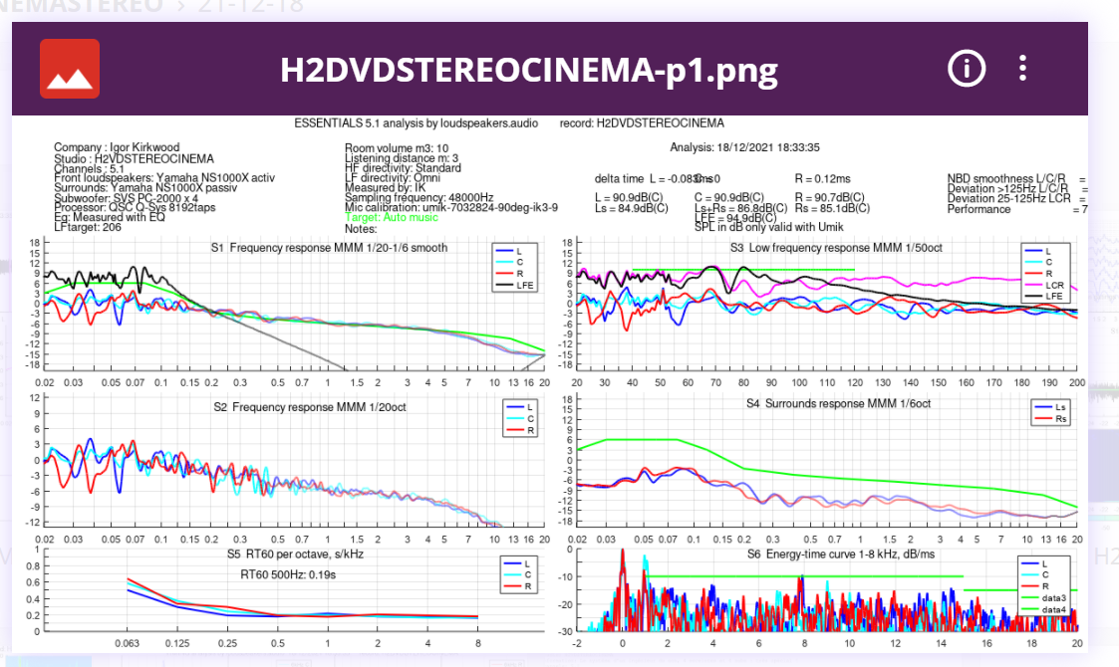The image size is (1119, 667).
Task: Click the 'Subwoofer: SVS PC-2000 x 4' line
Action: [x=125, y=197]
